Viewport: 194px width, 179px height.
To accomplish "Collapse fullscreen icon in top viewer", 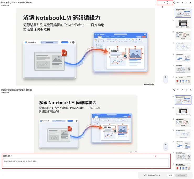I will pos(186,3).
